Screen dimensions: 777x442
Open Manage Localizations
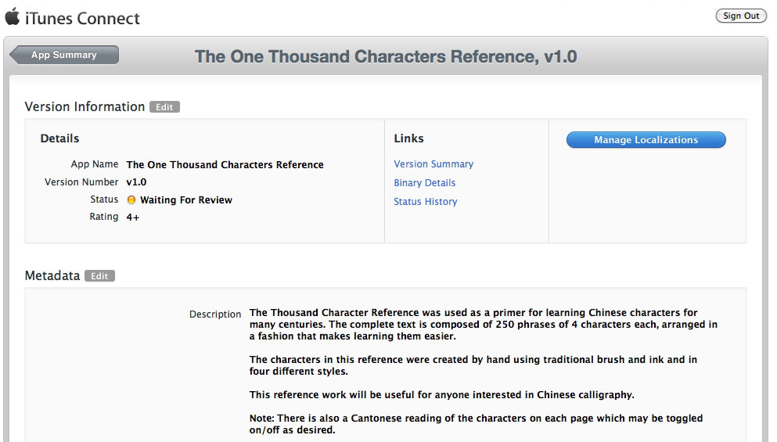(x=646, y=140)
